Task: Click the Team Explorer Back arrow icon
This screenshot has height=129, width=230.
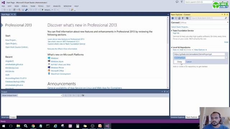Action: tap(172, 18)
